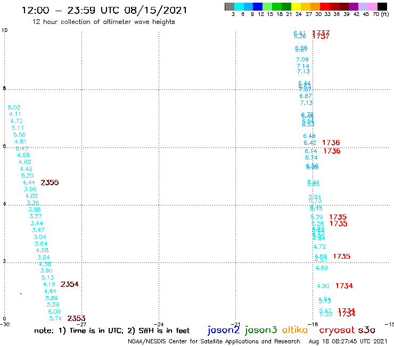Click wave height value 3.27
This screenshot has width=394, height=346.
click(x=36, y=217)
